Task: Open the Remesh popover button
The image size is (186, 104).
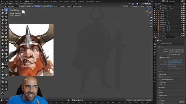Action: point(143,6)
